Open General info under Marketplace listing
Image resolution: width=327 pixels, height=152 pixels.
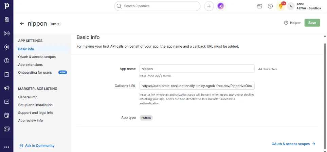pos(28,97)
